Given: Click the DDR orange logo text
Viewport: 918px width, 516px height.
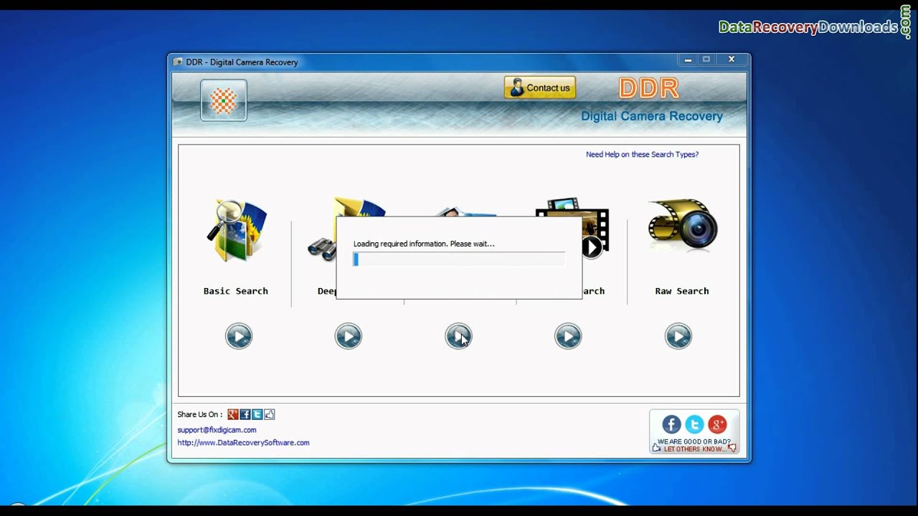Looking at the screenshot, I should [648, 88].
